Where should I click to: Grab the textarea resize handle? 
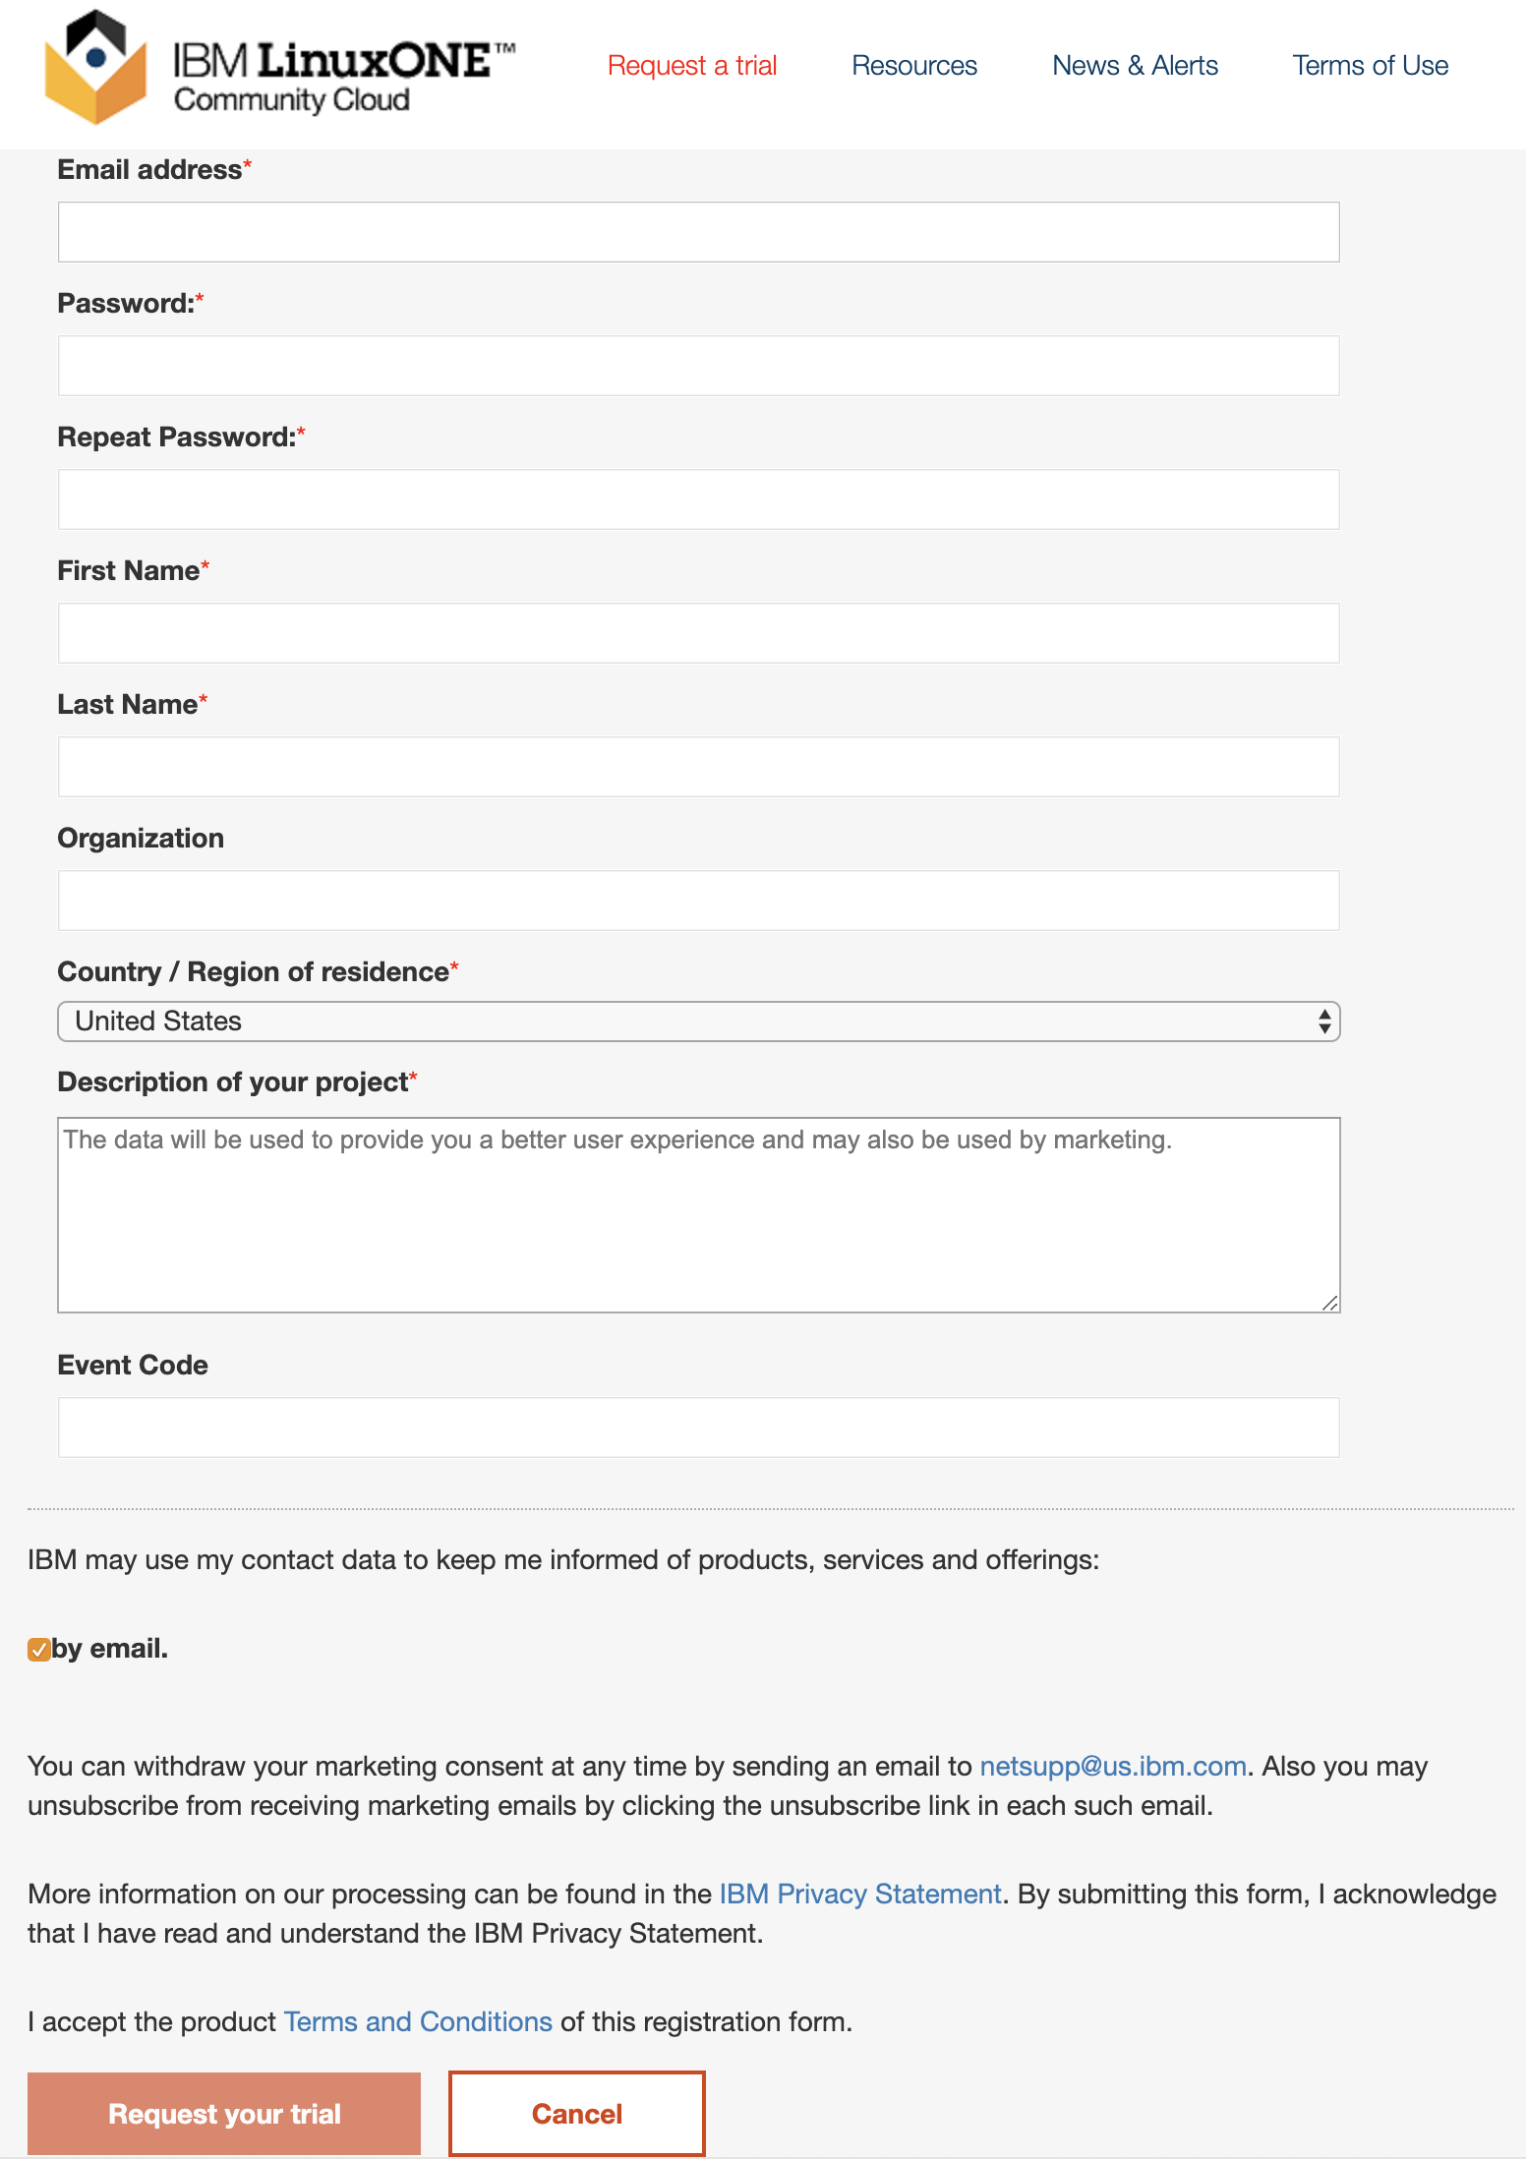point(1329,1303)
